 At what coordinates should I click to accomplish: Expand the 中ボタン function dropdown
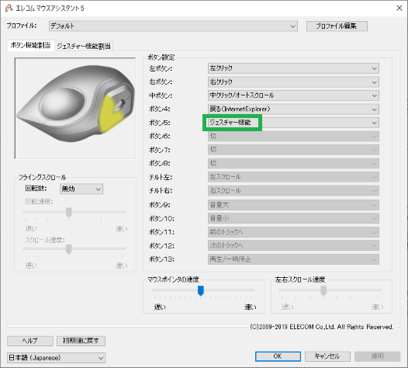[x=293, y=95]
